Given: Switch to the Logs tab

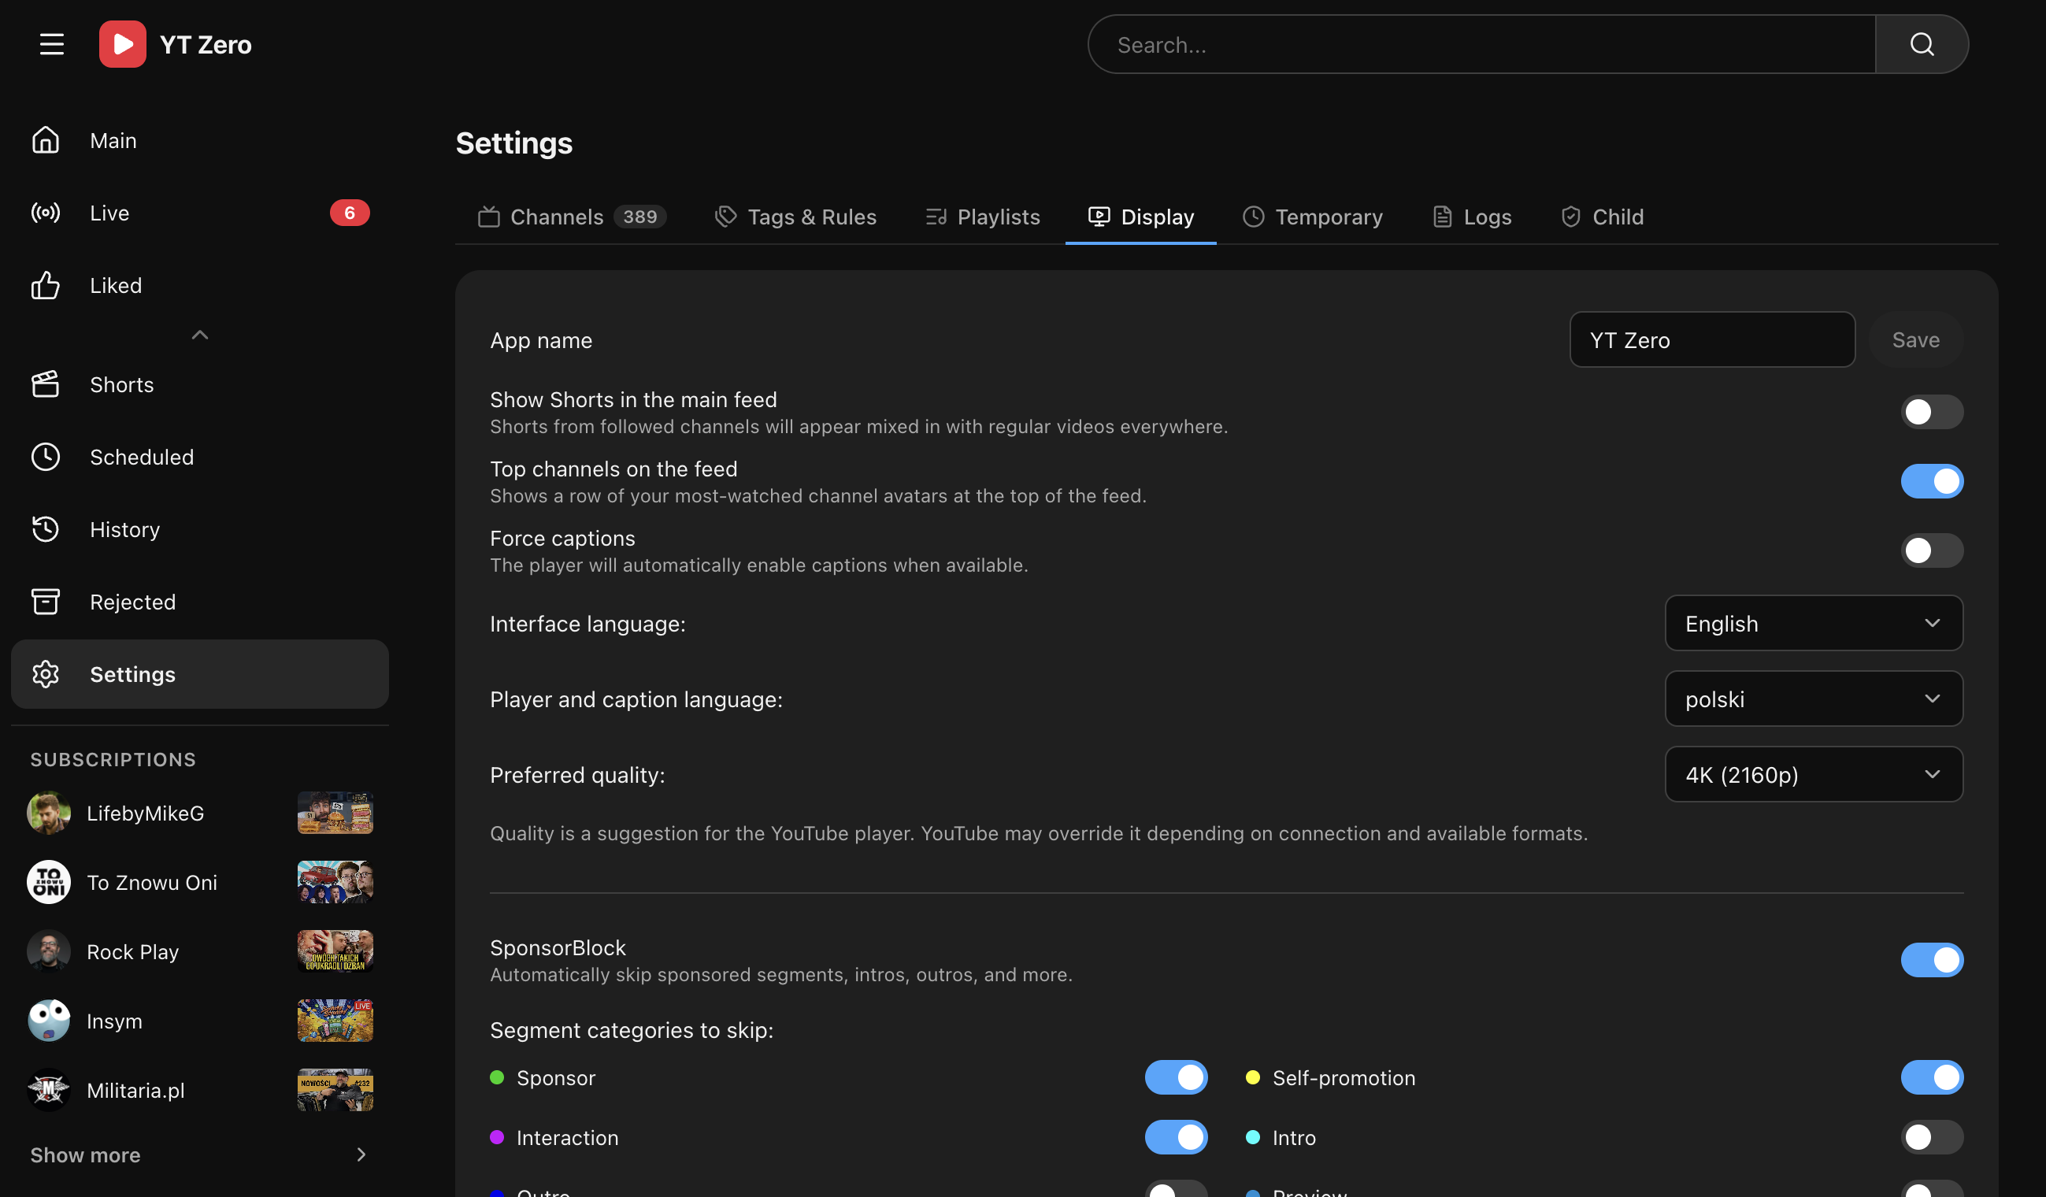Looking at the screenshot, I should (1471, 217).
